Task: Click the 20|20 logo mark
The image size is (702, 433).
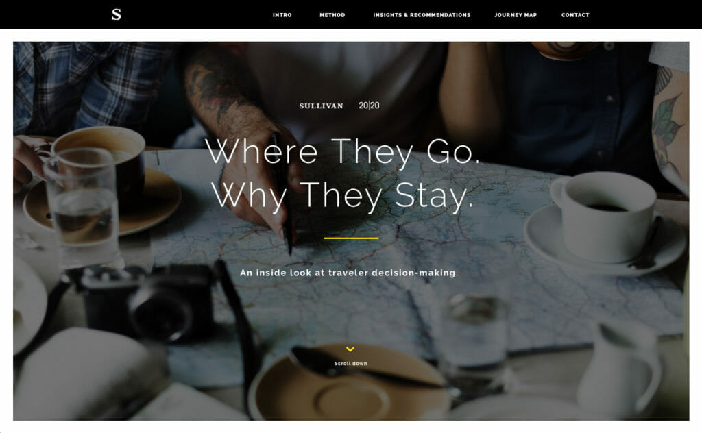Action: (x=369, y=106)
